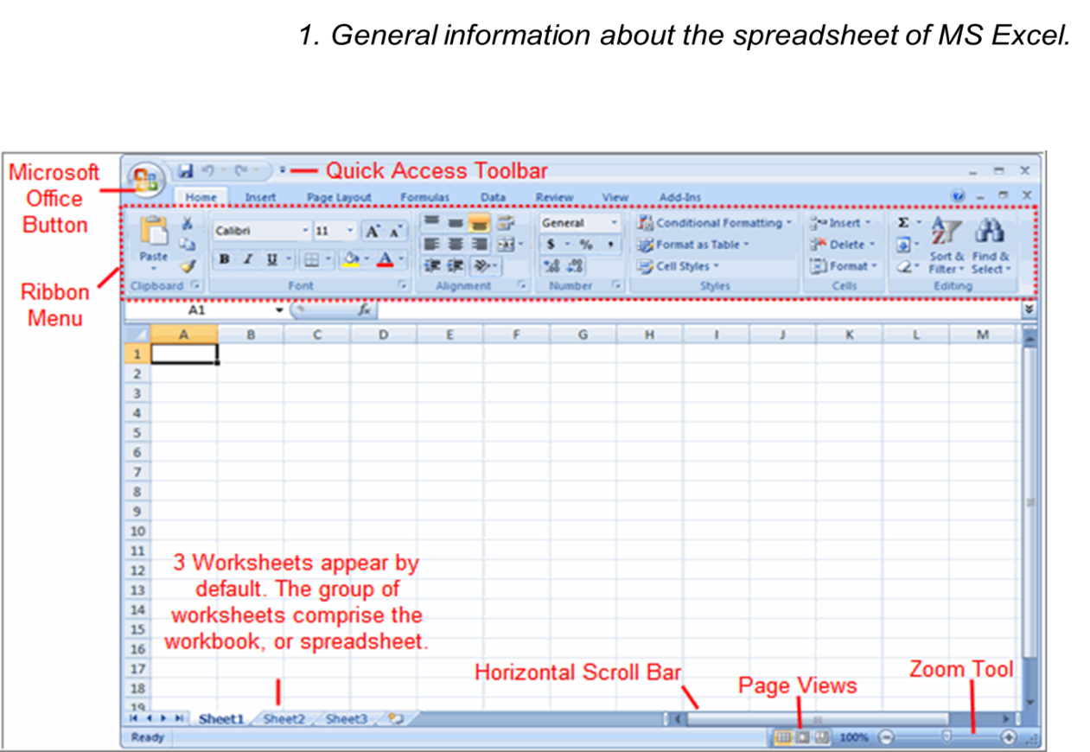Switch to the Formulas tab
This screenshot has width=1090, height=752.
(424, 197)
